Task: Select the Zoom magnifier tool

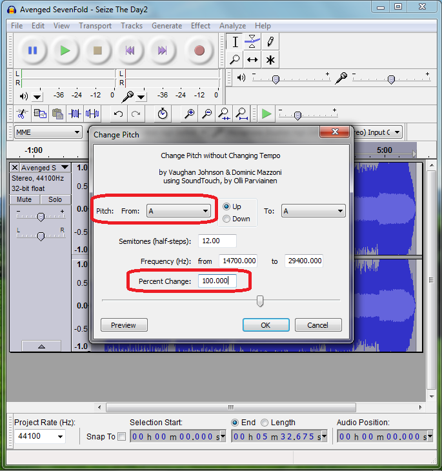Action: tap(235, 60)
